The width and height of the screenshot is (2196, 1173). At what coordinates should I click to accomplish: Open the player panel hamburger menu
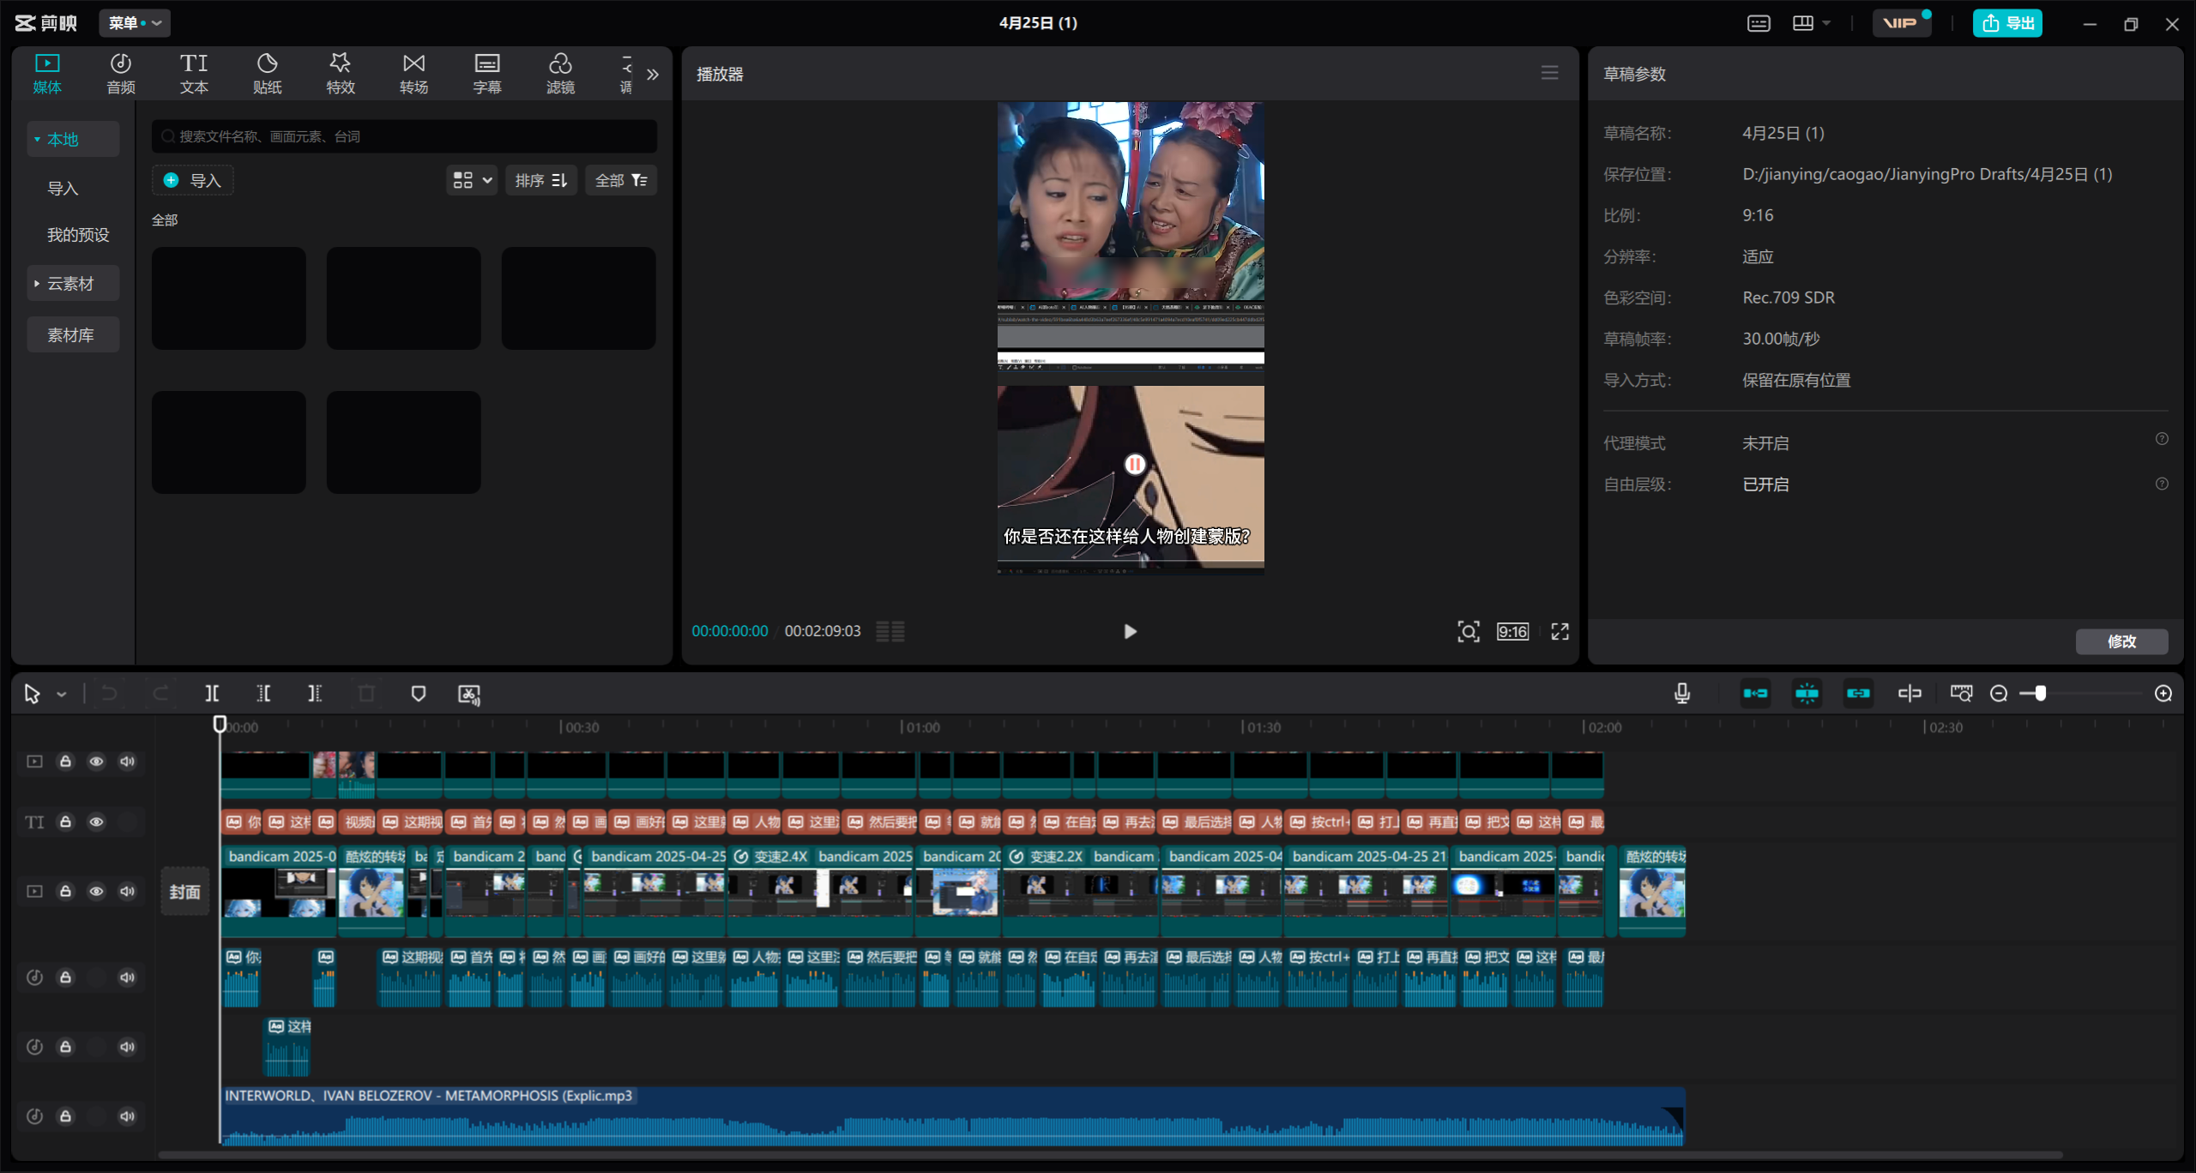pyautogui.click(x=1549, y=74)
